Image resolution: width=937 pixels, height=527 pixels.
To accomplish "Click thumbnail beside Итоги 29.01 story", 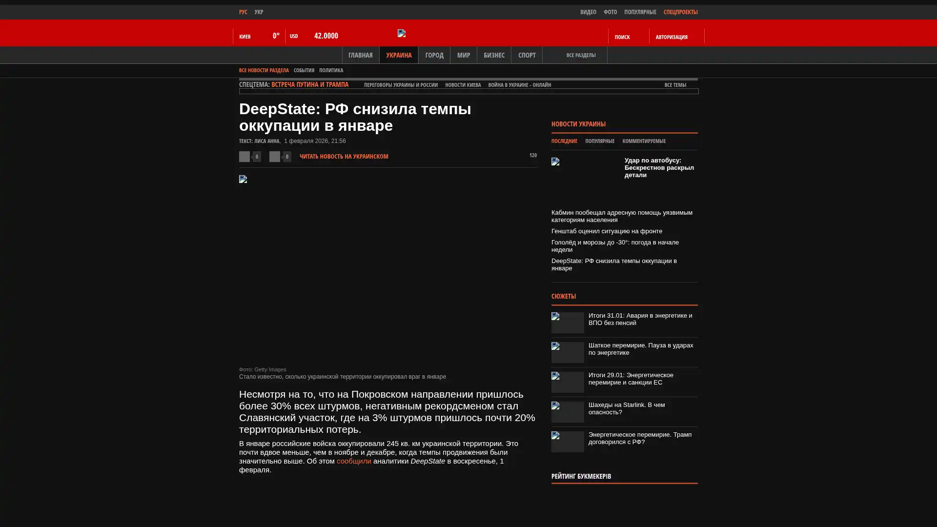I will [x=568, y=382].
